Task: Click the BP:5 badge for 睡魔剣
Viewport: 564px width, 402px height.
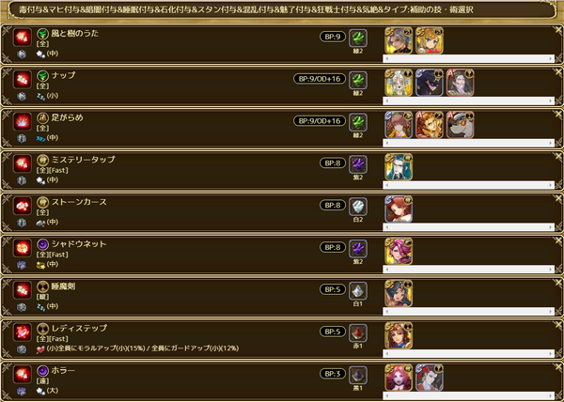Action: click(x=333, y=289)
